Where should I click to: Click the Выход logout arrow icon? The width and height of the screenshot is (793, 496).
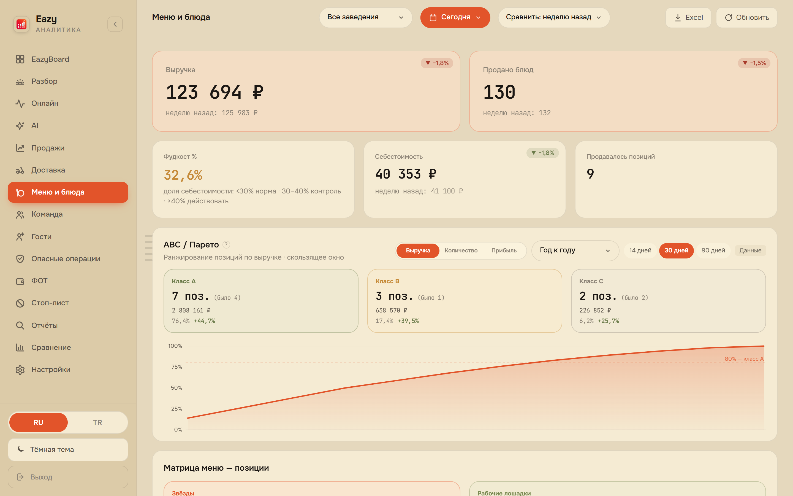(x=20, y=477)
